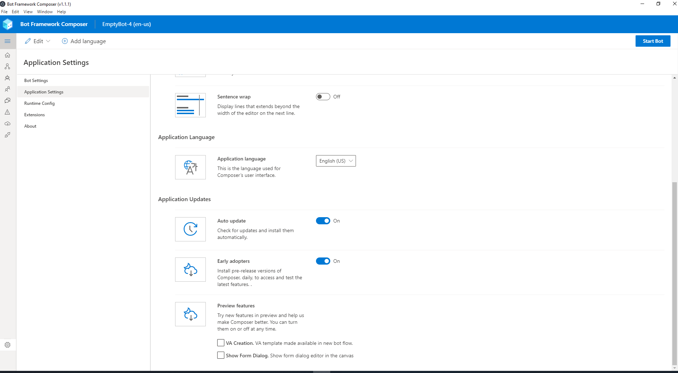
Task: Open the File menu
Action: (4, 12)
